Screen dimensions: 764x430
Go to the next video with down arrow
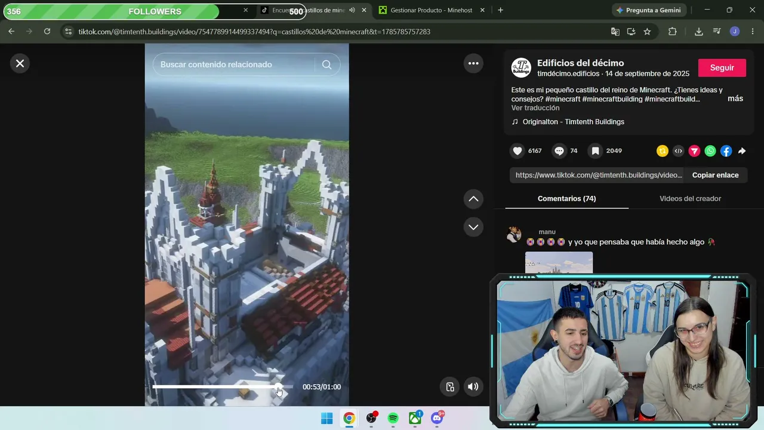point(473,227)
